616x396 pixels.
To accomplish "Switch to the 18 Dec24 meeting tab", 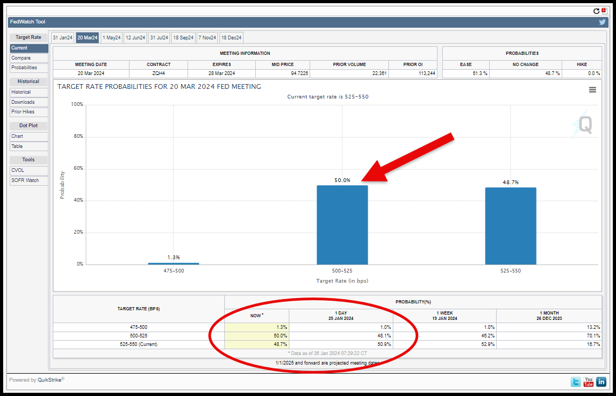I will [x=231, y=38].
